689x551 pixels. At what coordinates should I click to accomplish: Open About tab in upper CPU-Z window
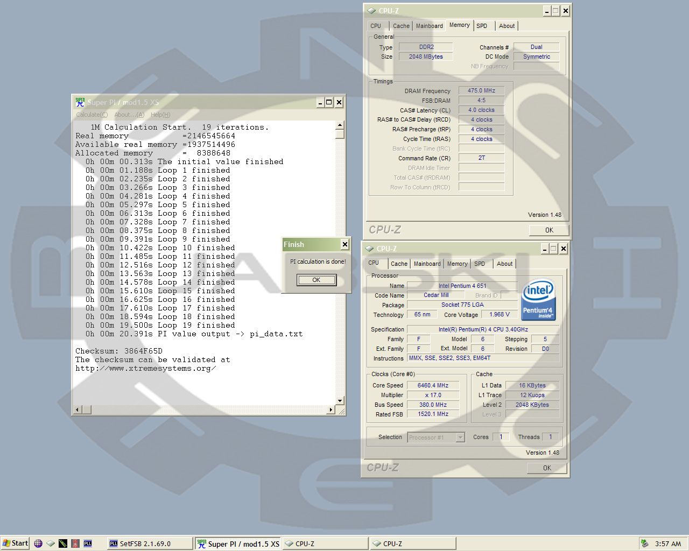click(507, 26)
